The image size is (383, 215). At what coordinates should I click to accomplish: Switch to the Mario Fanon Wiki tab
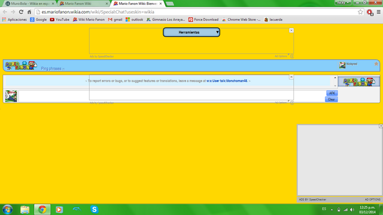pos(84,4)
